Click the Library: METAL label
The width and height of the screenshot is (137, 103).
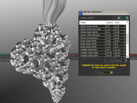pos(87,18)
